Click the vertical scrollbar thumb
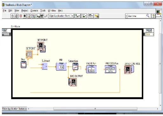This screenshot has width=163, height=116. [160, 63]
